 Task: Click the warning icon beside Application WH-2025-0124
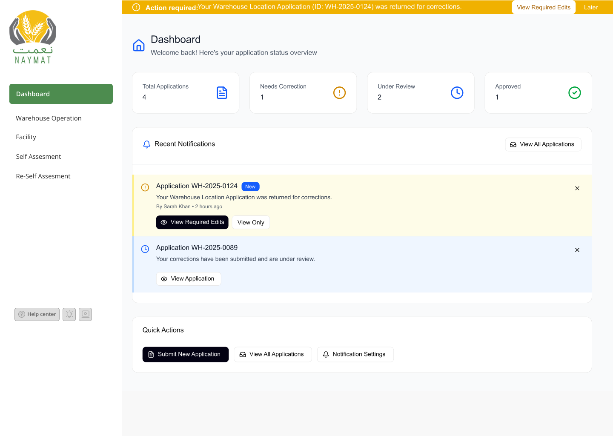tap(145, 187)
